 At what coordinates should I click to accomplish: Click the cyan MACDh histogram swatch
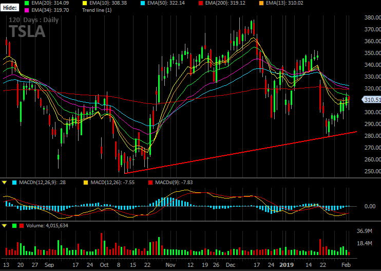coord(14,183)
